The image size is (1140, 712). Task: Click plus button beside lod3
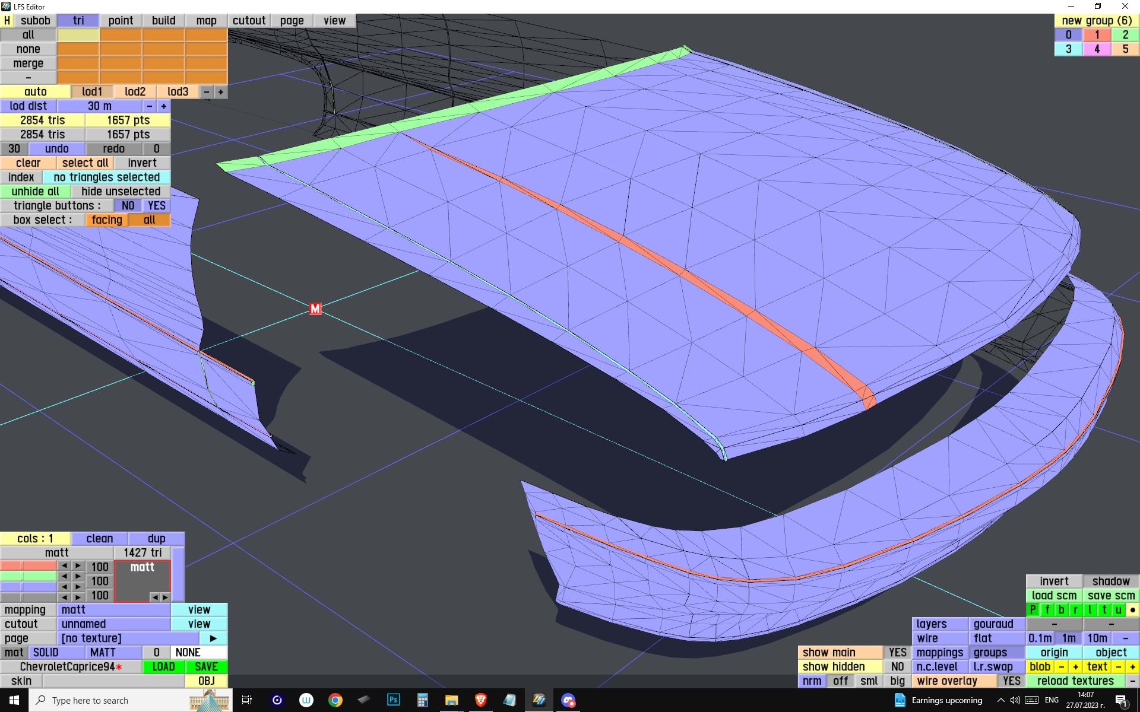click(x=221, y=92)
